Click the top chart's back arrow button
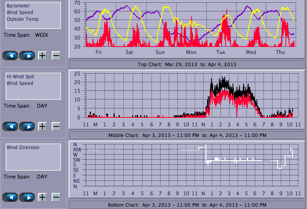 pyautogui.click(x=10, y=55)
